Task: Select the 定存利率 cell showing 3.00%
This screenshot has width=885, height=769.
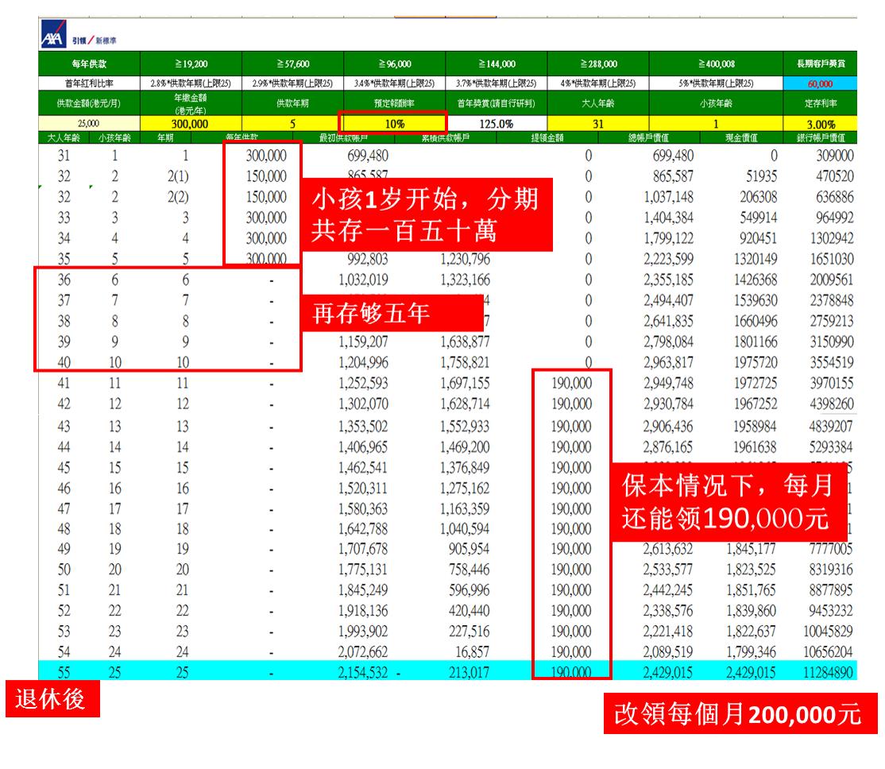Action: pos(821,124)
